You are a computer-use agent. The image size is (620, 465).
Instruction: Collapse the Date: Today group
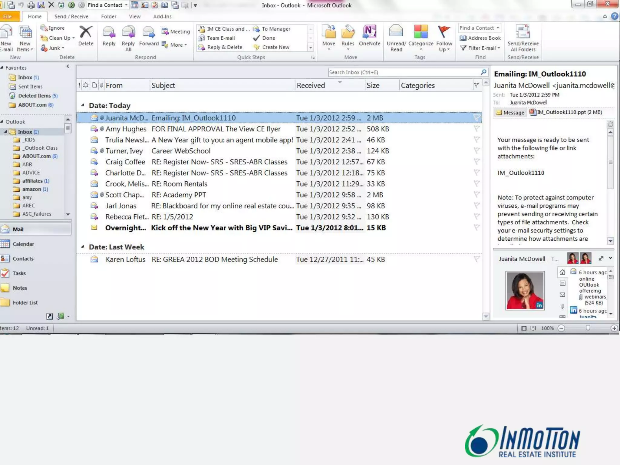83,105
